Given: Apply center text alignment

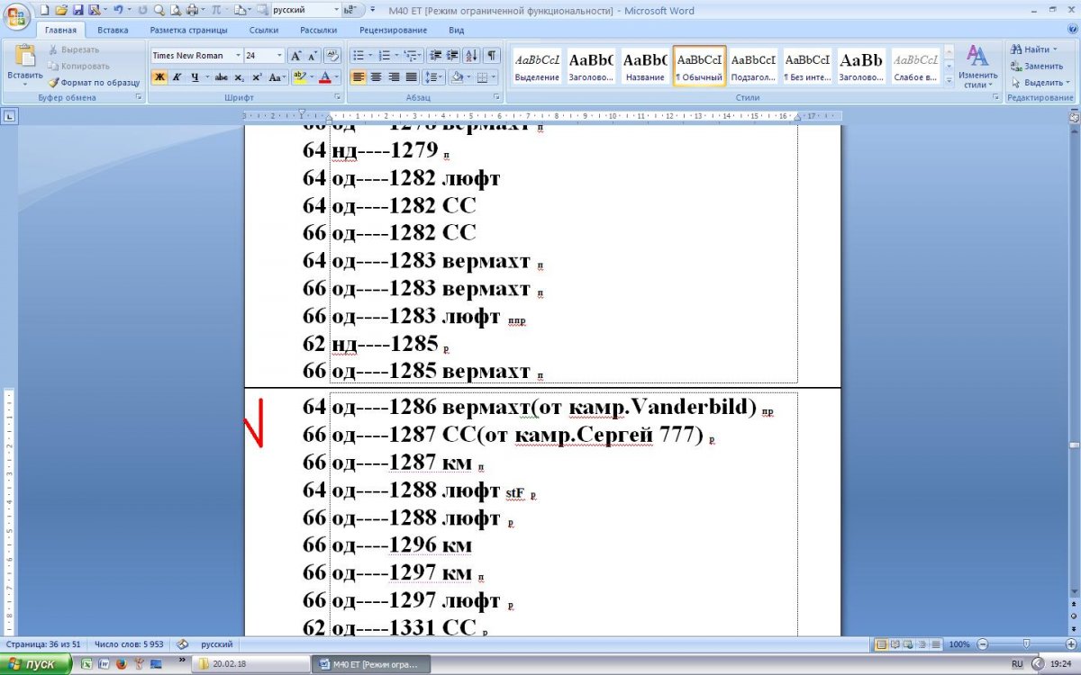Looking at the screenshot, I should pyautogui.click(x=376, y=77).
